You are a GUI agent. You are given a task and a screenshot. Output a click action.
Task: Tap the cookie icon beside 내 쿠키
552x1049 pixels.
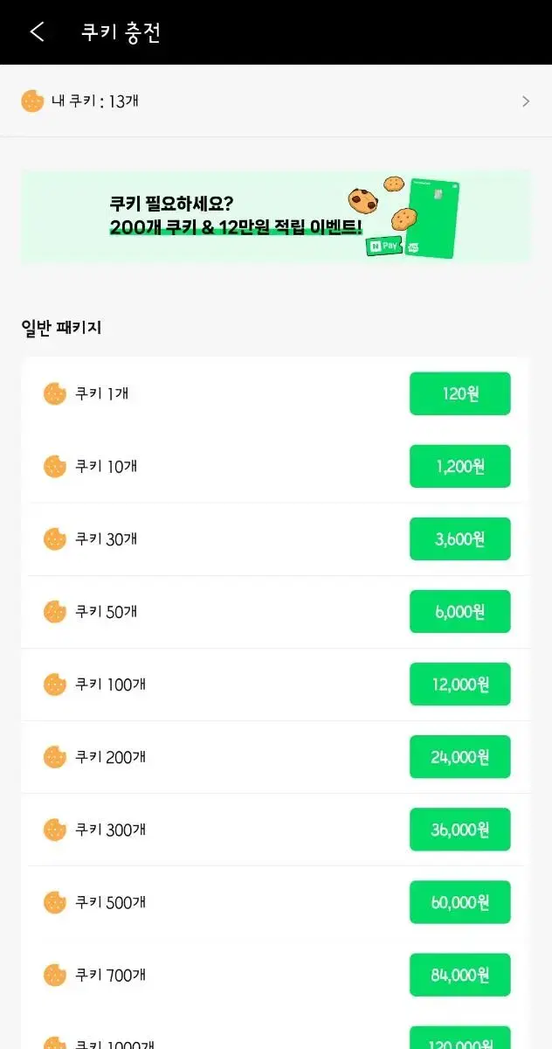click(x=32, y=101)
